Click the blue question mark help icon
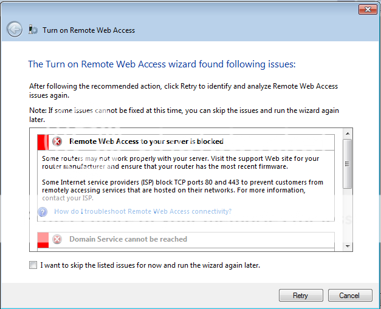The image size is (381, 309). [x=43, y=212]
